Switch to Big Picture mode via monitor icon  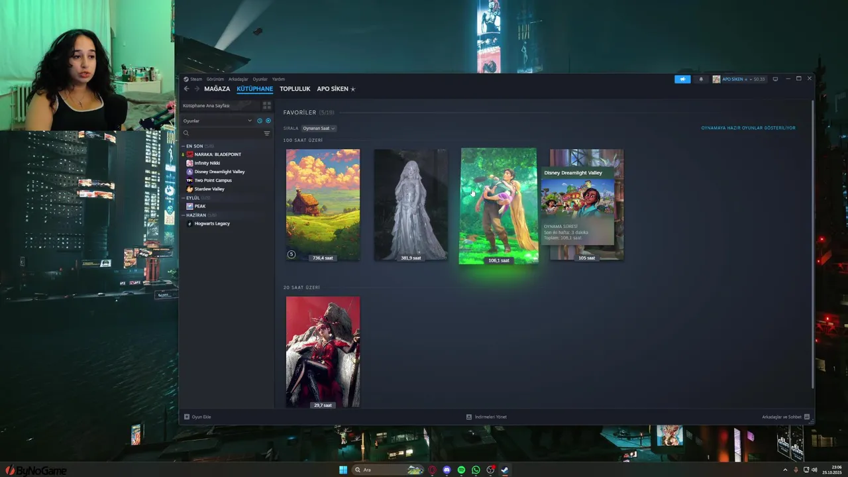pos(775,79)
